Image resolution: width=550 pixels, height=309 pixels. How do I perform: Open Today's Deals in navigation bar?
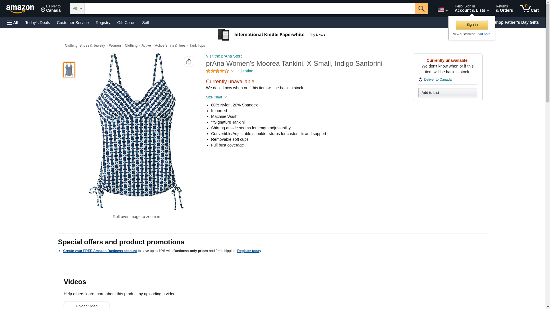(x=38, y=23)
